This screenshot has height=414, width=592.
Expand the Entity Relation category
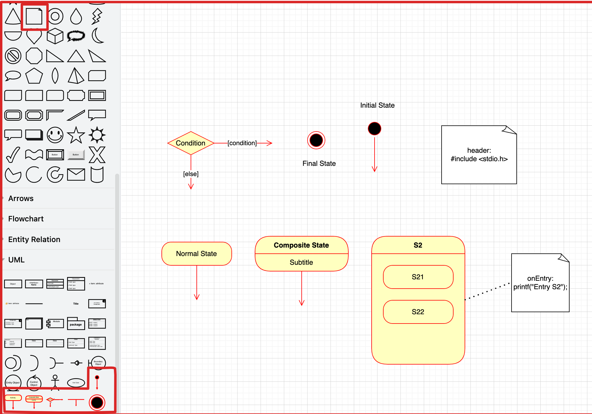click(x=34, y=239)
